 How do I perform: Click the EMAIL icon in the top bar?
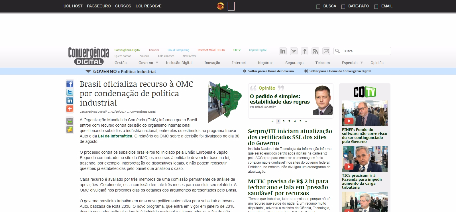pyautogui.click(x=376, y=6)
